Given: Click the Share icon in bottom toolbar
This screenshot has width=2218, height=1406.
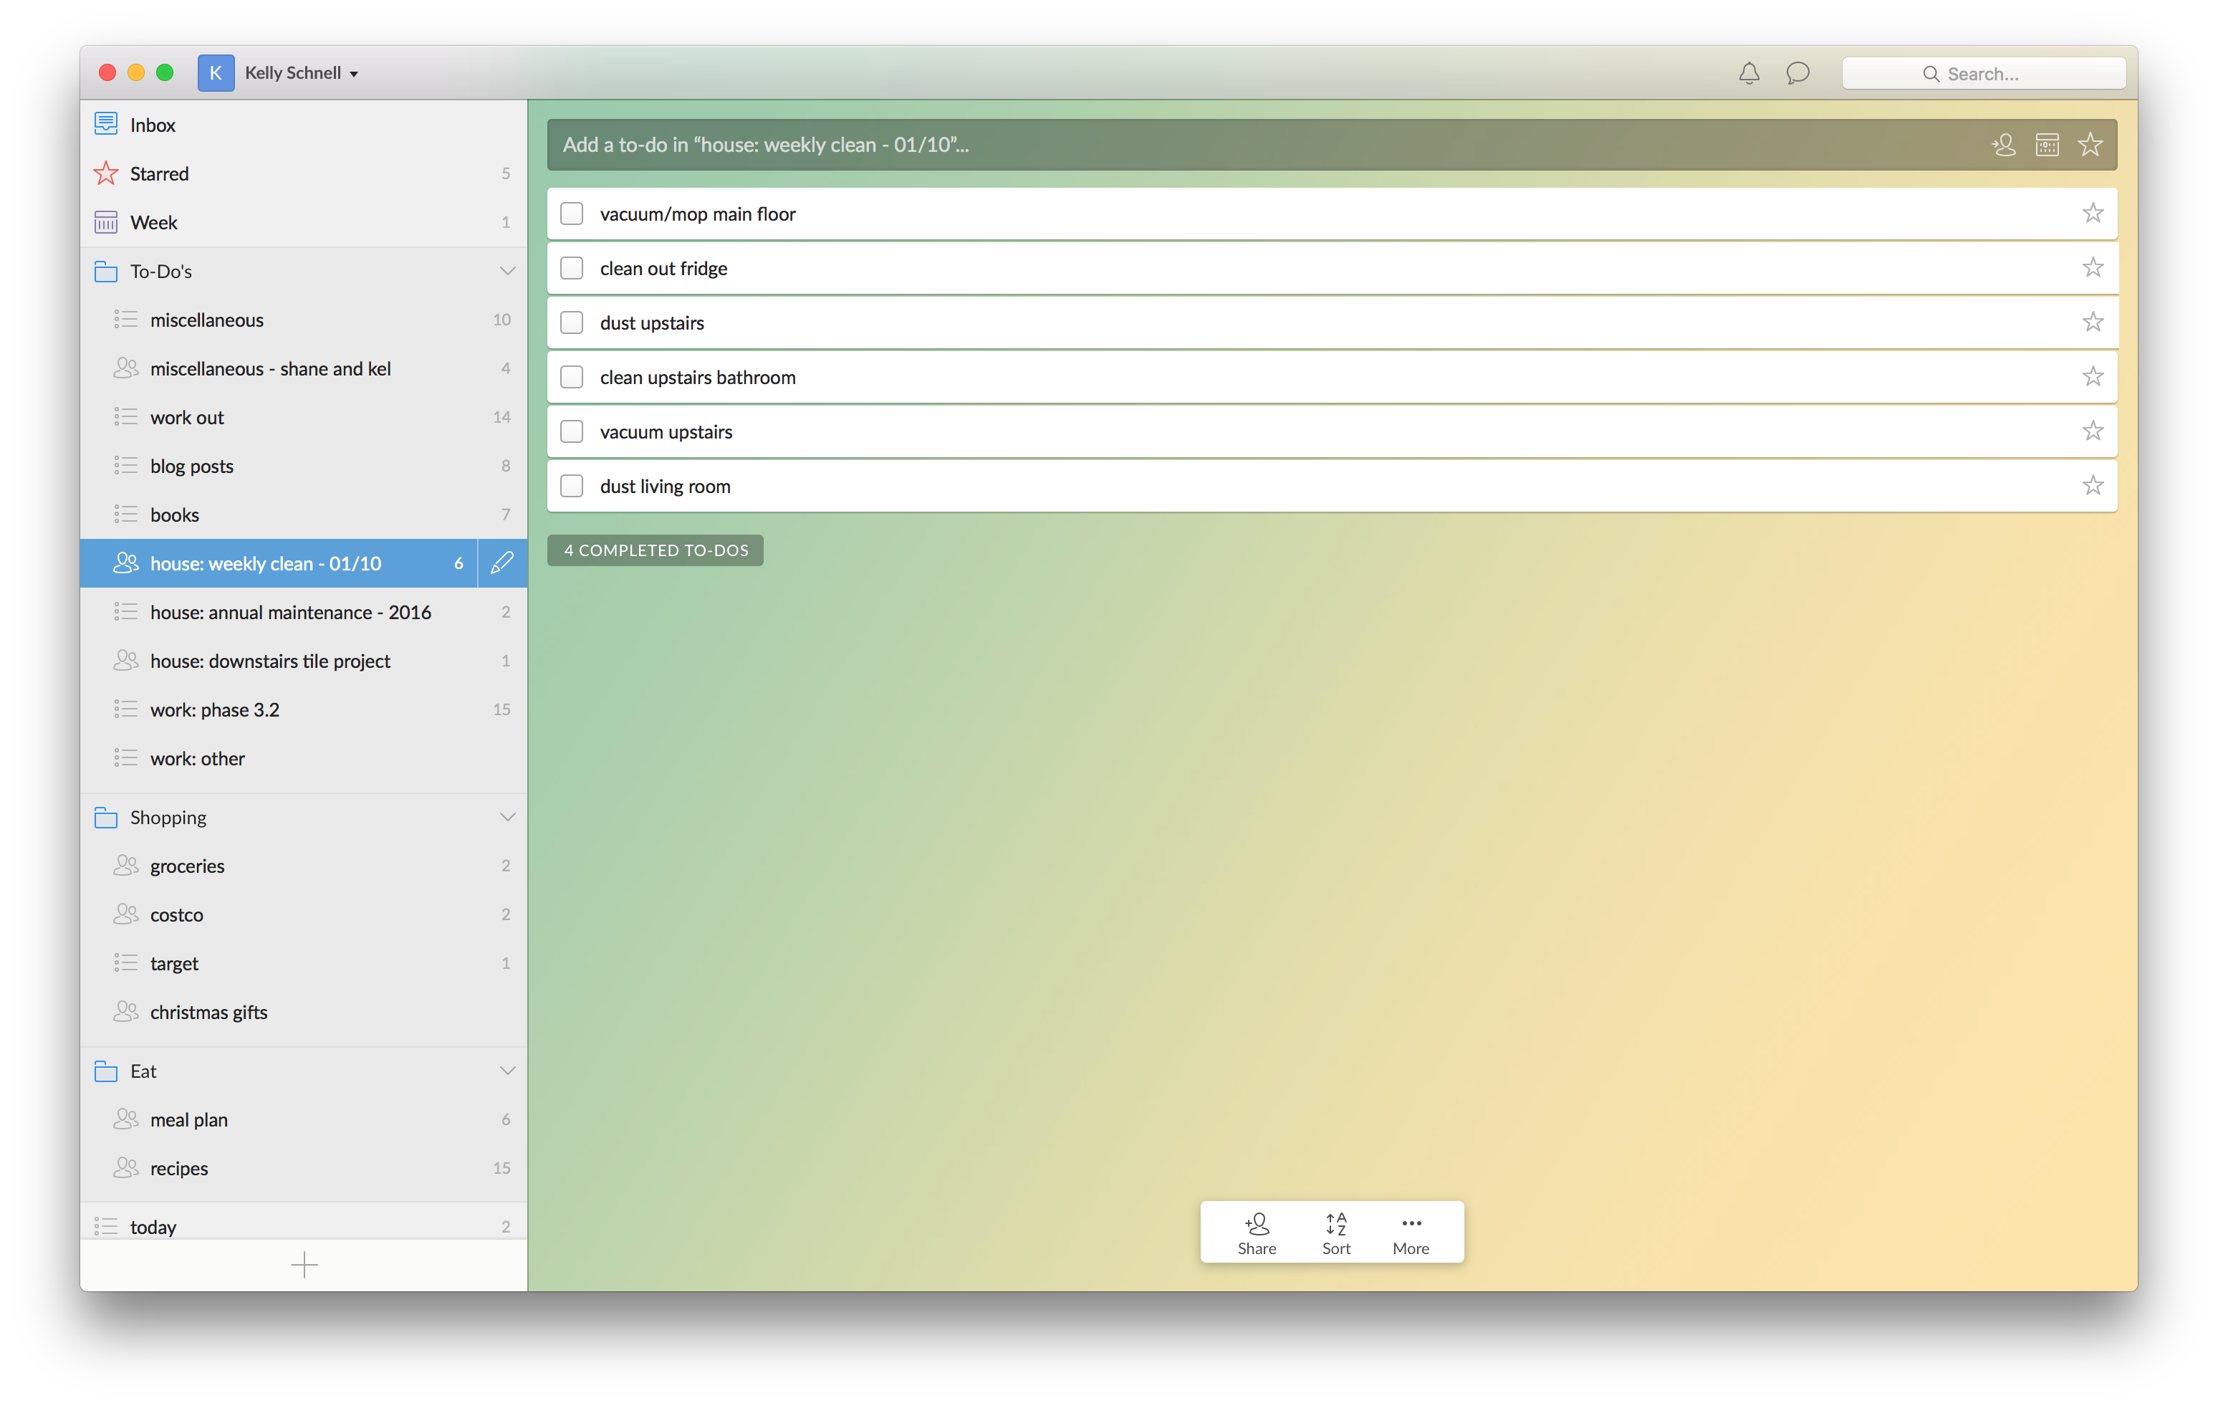Looking at the screenshot, I should click(1257, 1232).
